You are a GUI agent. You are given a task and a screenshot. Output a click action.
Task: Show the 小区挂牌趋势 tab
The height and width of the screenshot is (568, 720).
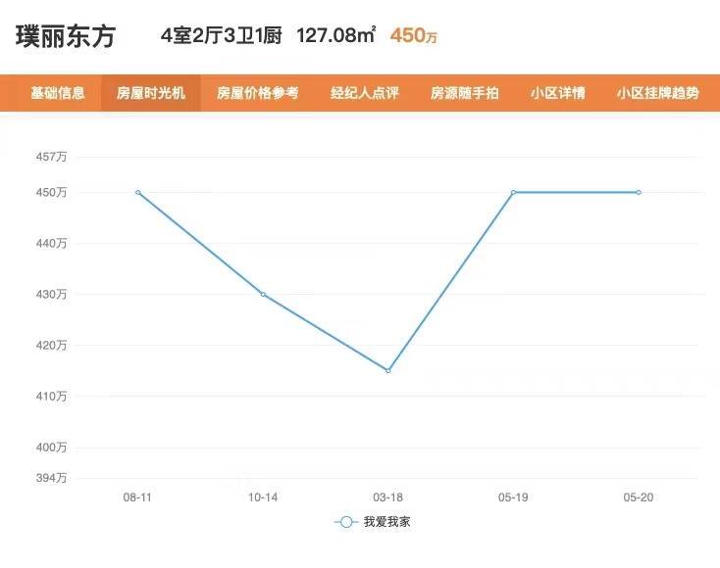click(x=657, y=94)
